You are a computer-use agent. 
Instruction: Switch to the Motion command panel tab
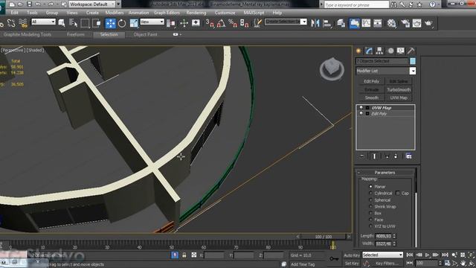pos(390,51)
